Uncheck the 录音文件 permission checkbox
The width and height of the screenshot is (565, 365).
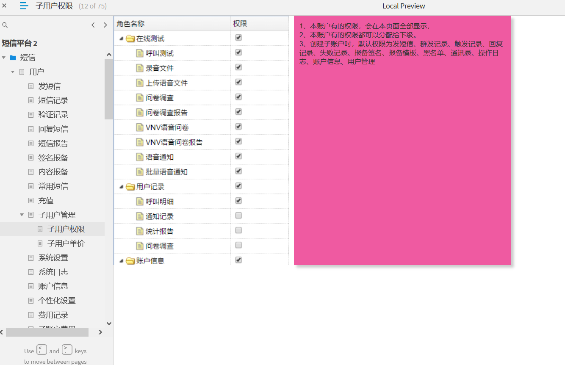[x=238, y=67]
